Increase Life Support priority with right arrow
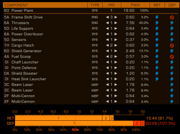The height and width of the screenshot is (134, 180). coord(116,29)
